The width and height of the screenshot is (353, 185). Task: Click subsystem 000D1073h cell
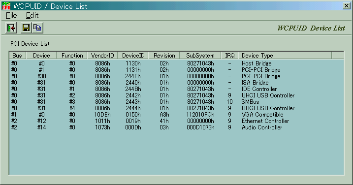point(200,127)
